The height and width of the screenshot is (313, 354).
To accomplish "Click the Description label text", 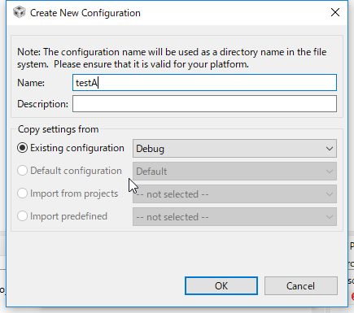I will pyautogui.click(x=42, y=104).
